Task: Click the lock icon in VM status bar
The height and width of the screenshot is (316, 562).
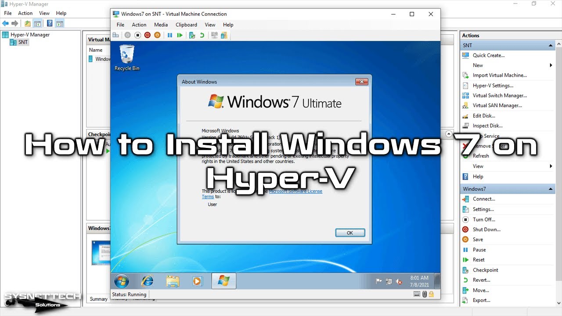Action: [x=432, y=294]
